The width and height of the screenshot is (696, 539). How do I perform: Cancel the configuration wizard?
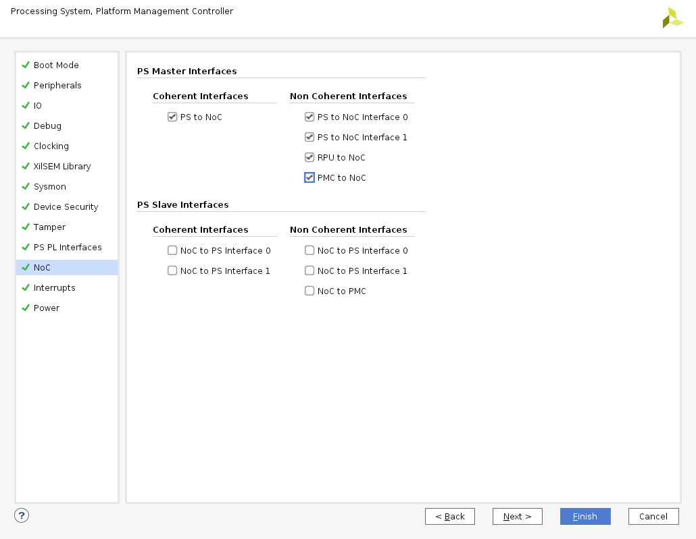[x=653, y=517]
